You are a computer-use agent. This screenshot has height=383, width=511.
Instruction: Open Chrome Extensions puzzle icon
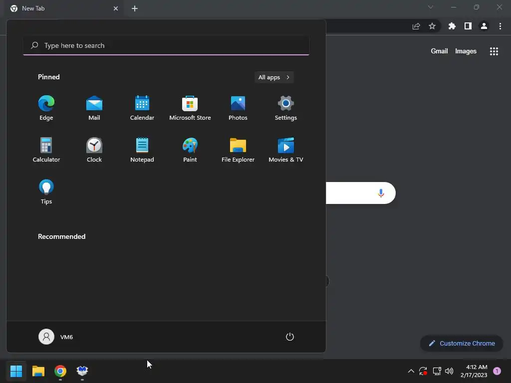(452, 26)
